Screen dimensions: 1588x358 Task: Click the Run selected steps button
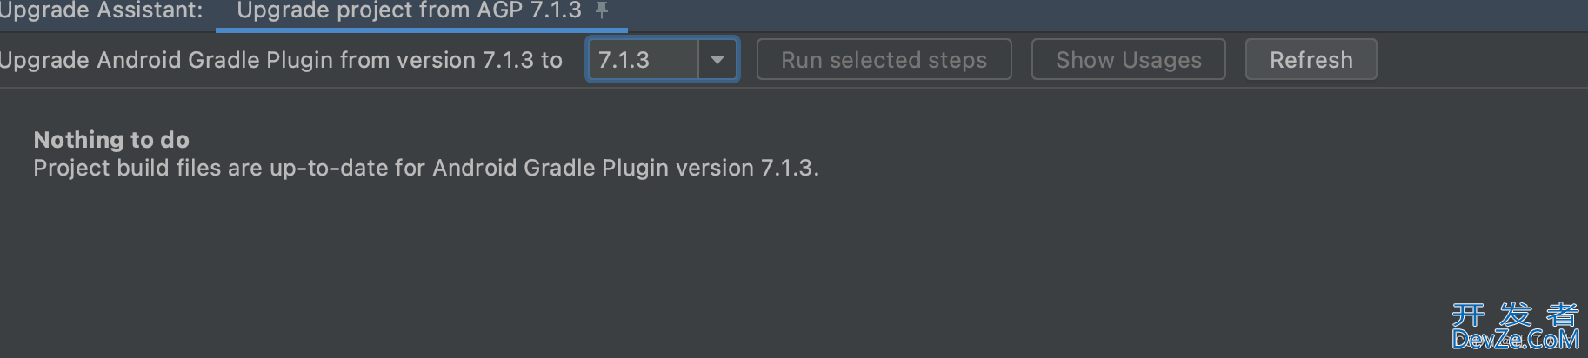[x=884, y=60]
